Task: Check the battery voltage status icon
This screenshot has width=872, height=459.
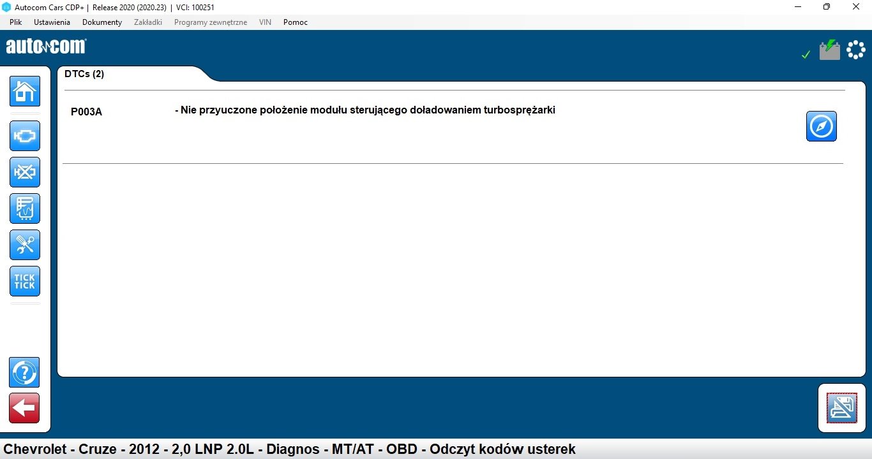Action: 829,50
